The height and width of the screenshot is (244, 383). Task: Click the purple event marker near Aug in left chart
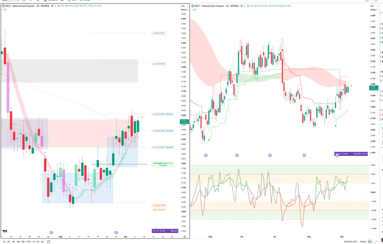click(x=51, y=232)
